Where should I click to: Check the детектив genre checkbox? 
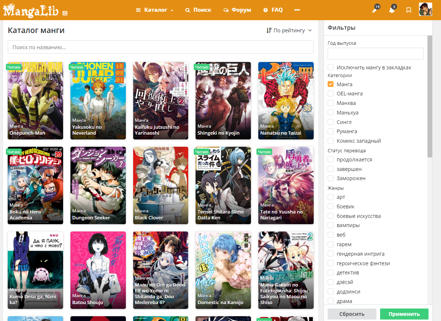pyautogui.click(x=331, y=273)
